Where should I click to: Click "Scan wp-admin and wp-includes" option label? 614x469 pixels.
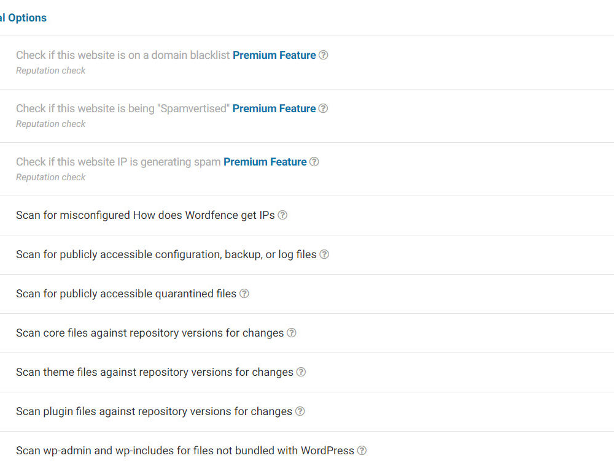pyautogui.click(x=185, y=451)
